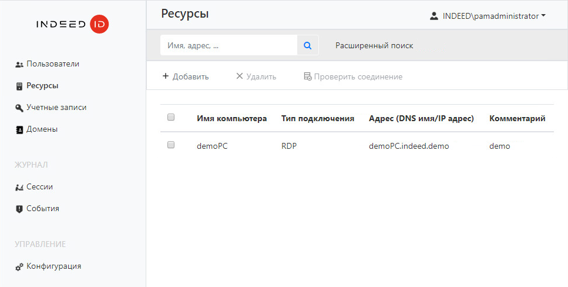Click the Events shield icon

[19, 209]
